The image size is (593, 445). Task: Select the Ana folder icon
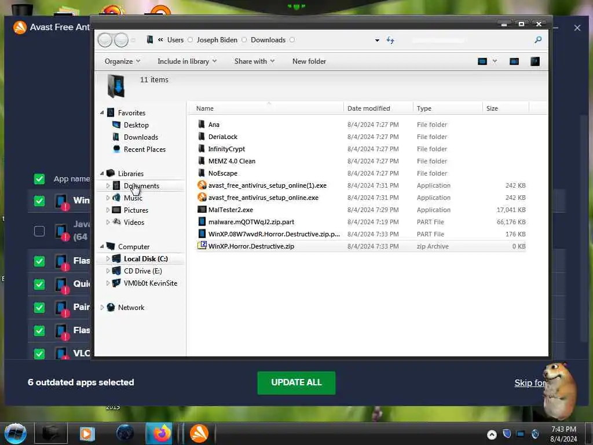(x=202, y=124)
